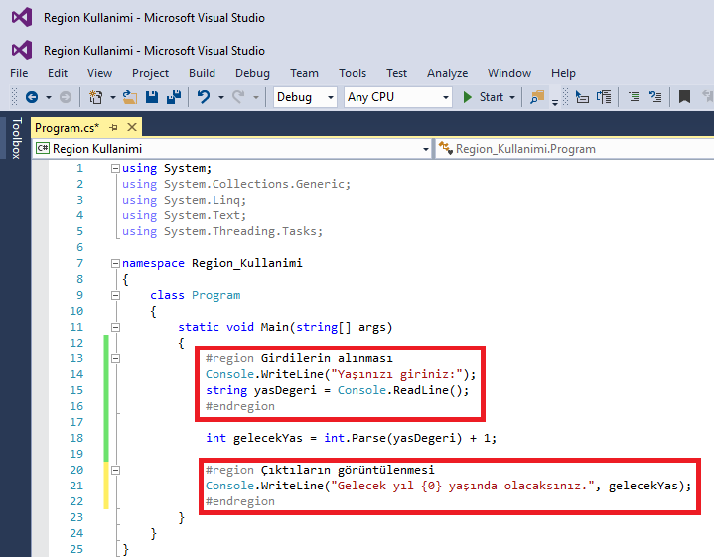Click the Navigate Backward arrow icon
The image size is (714, 557).
(32, 97)
